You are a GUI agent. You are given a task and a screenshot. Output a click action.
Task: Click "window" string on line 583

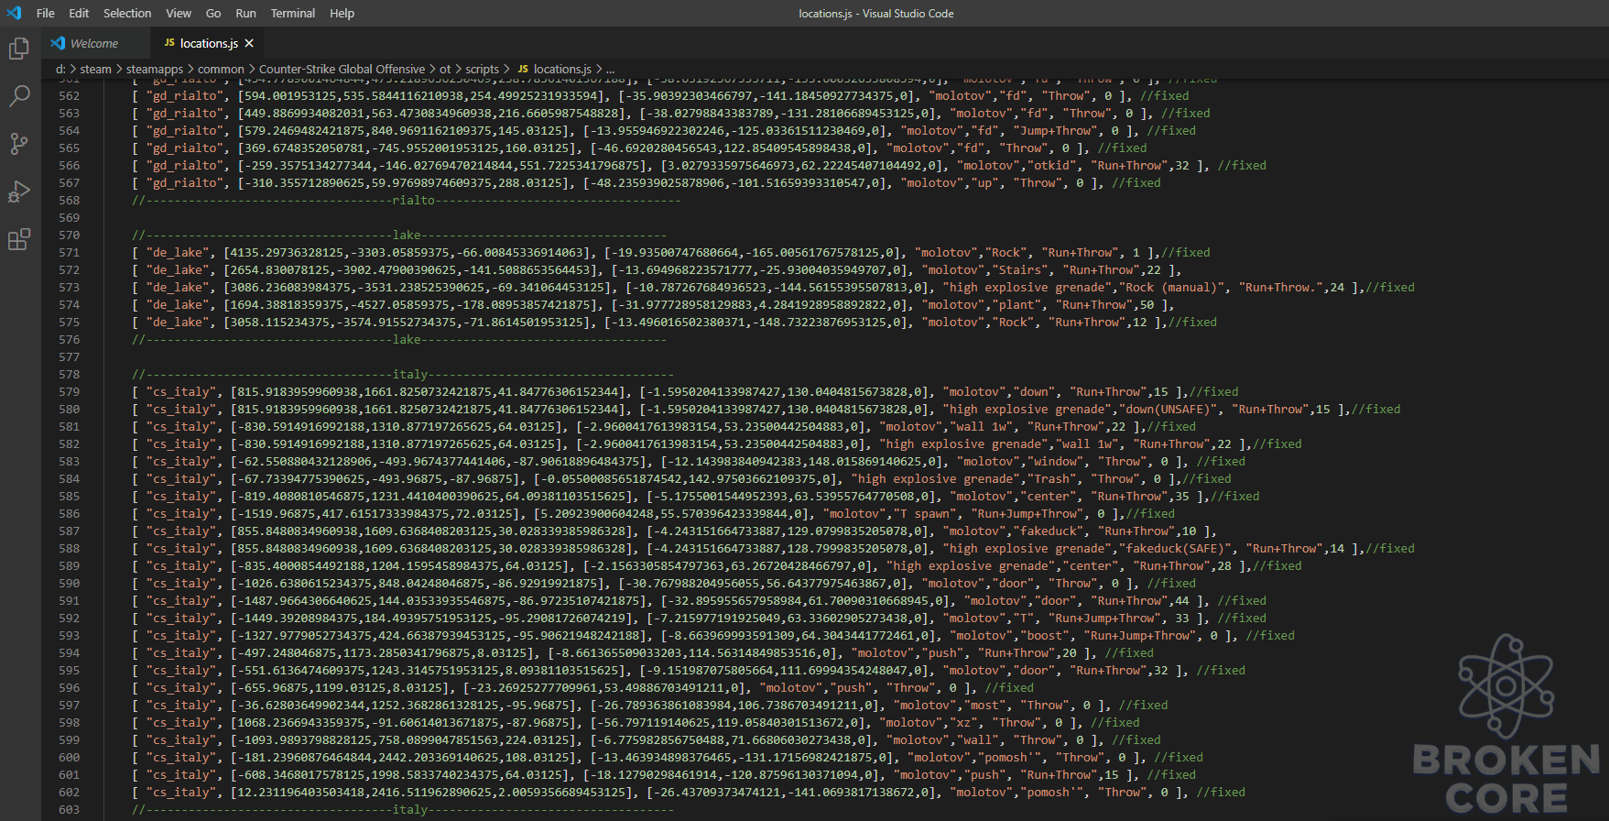(1055, 462)
